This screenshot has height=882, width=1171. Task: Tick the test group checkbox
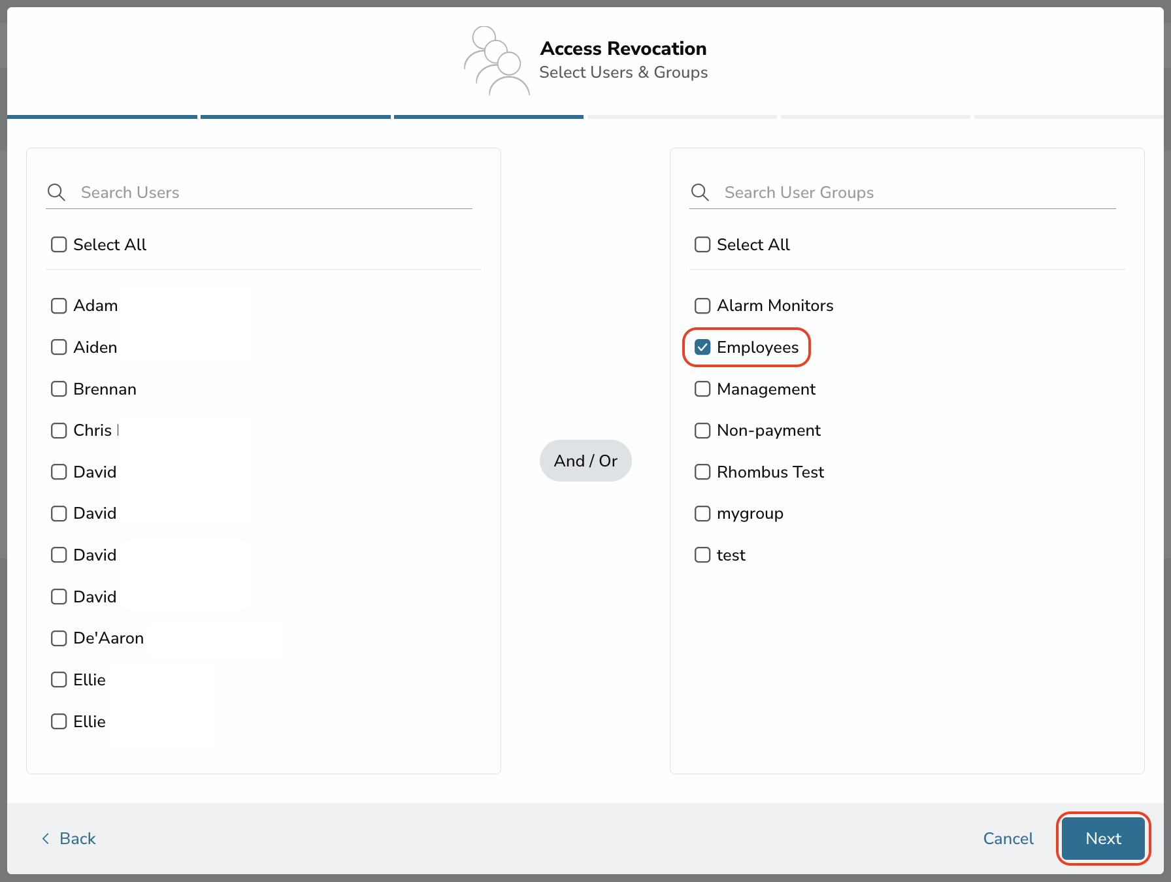pos(702,555)
